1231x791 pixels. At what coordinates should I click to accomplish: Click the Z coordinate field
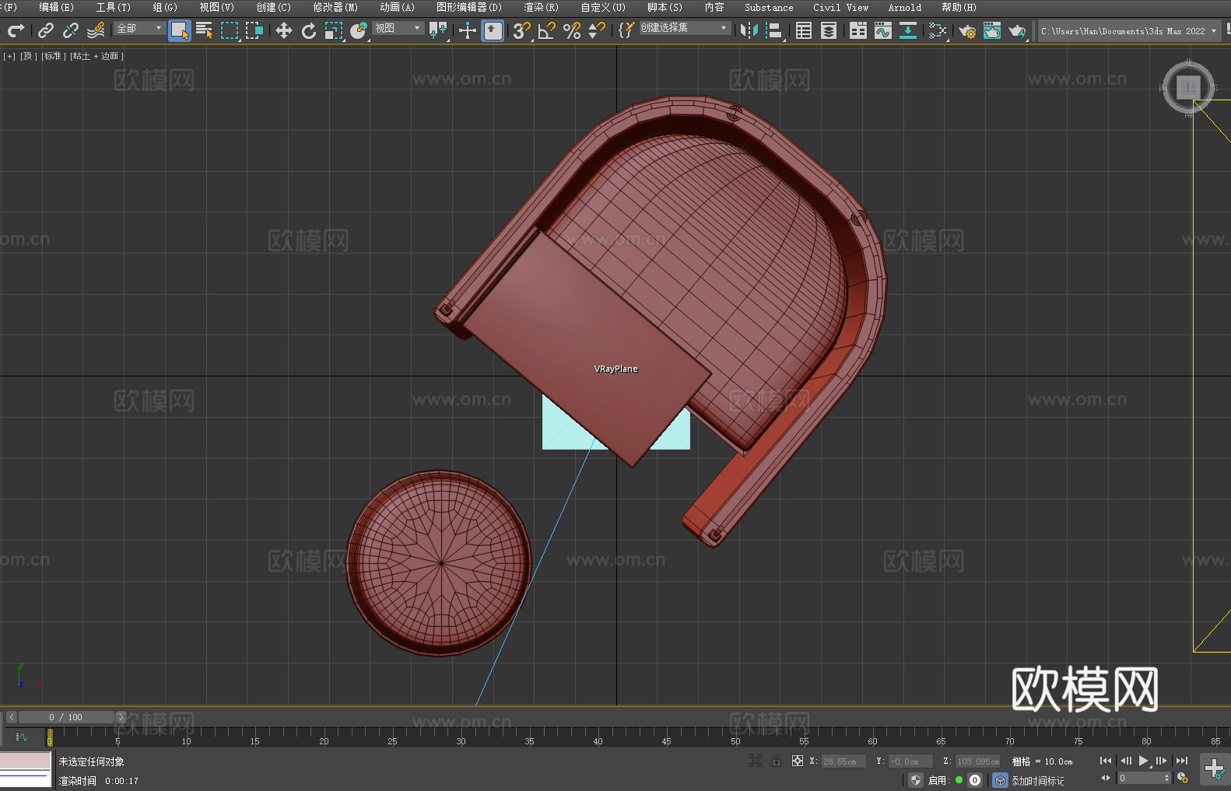click(x=977, y=761)
